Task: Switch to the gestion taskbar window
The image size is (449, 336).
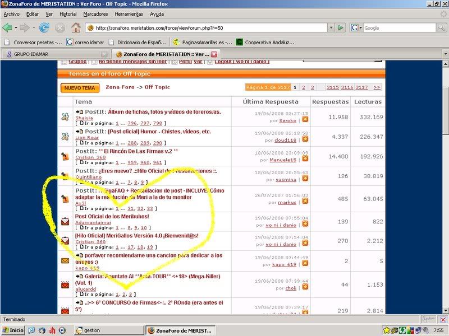Action: 109,330
